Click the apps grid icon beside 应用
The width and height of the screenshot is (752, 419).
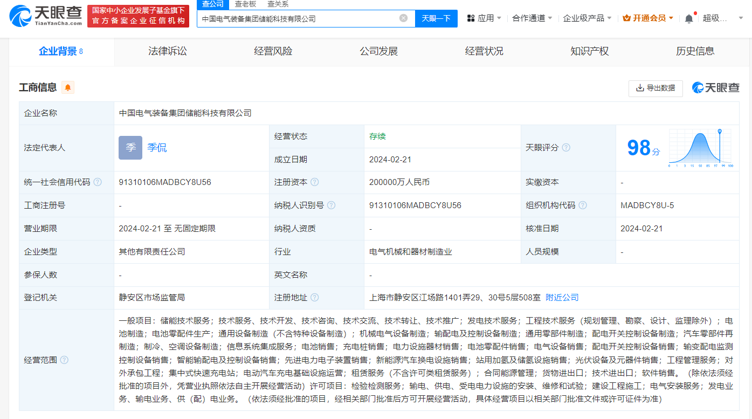(471, 17)
